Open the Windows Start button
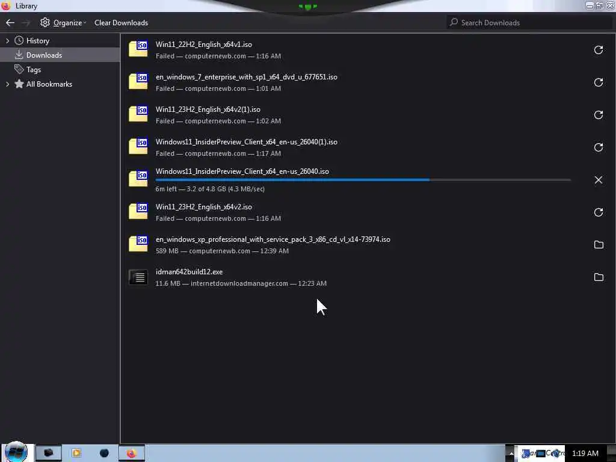The width and height of the screenshot is (616, 462). 16,452
